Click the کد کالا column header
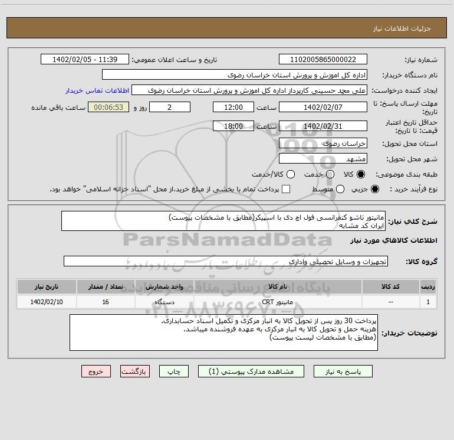Image resolution: width=454 pixels, height=440 pixels. tap(390, 286)
